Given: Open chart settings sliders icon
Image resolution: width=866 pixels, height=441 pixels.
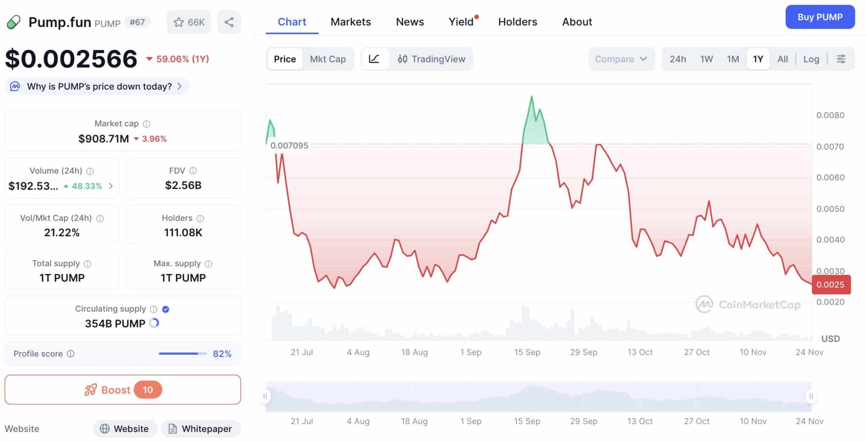Looking at the screenshot, I should 841,59.
